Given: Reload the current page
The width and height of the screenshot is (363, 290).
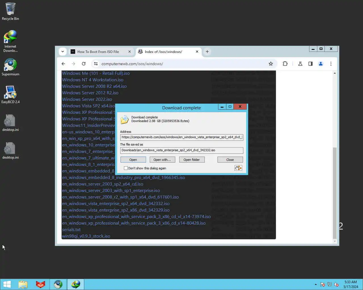Looking at the screenshot, I should pyautogui.click(x=84, y=64).
